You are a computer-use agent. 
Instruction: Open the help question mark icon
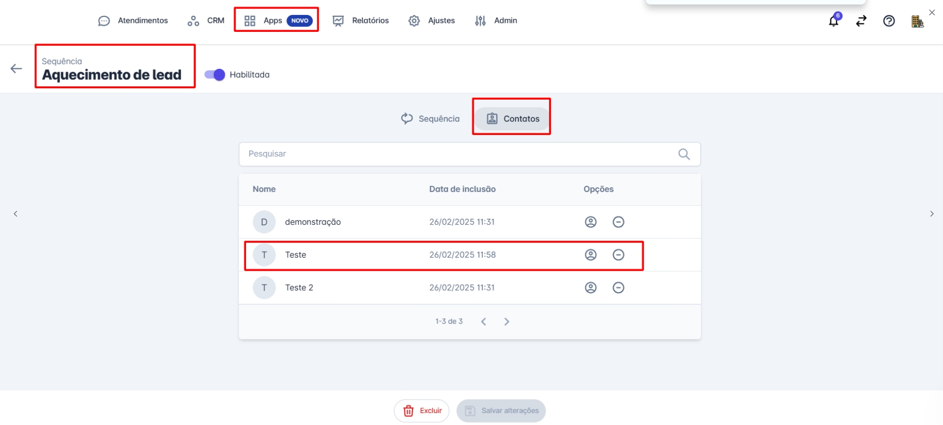(x=889, y=21)
